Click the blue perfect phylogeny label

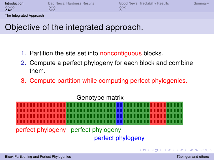point(119,138)
